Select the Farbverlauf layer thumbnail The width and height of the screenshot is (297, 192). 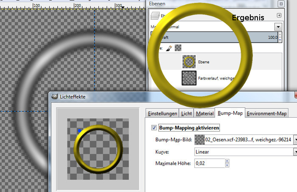(189, 78)
